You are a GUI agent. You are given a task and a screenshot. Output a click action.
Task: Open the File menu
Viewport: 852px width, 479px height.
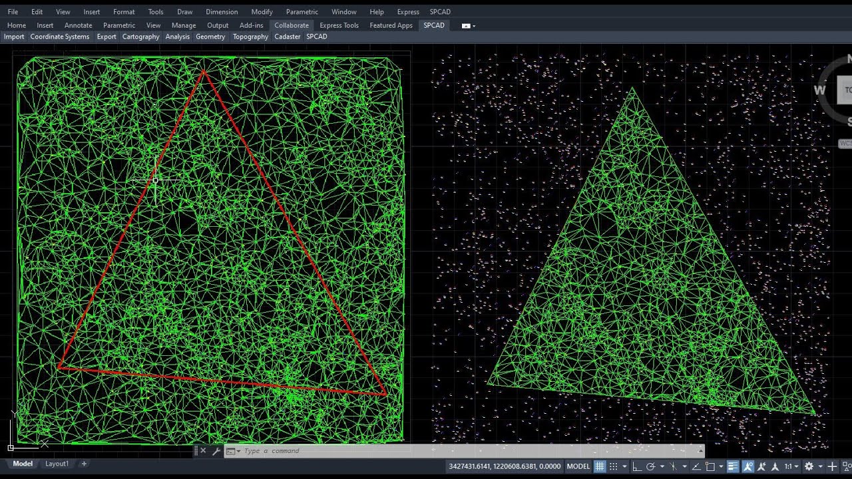13,12
